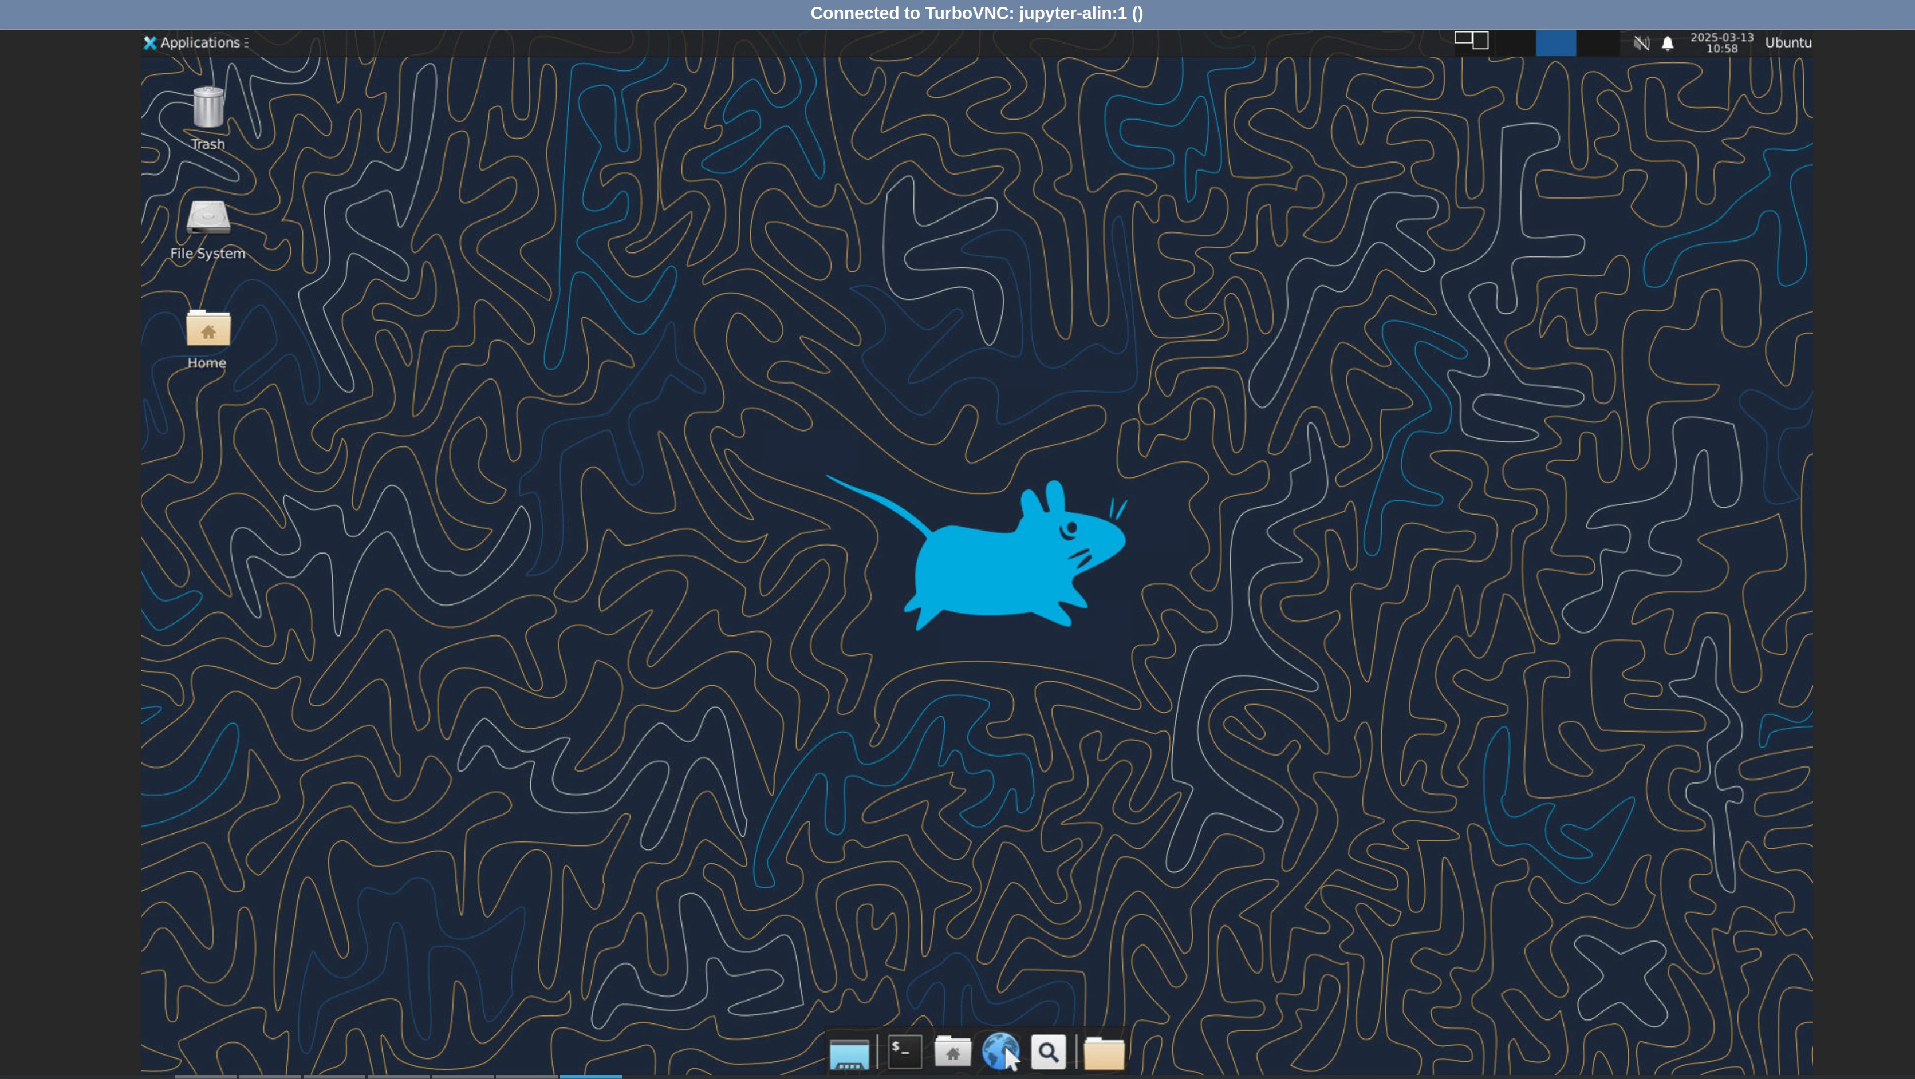
Task: Click the Show Desktop dock icon
Action: [849, 1053]
